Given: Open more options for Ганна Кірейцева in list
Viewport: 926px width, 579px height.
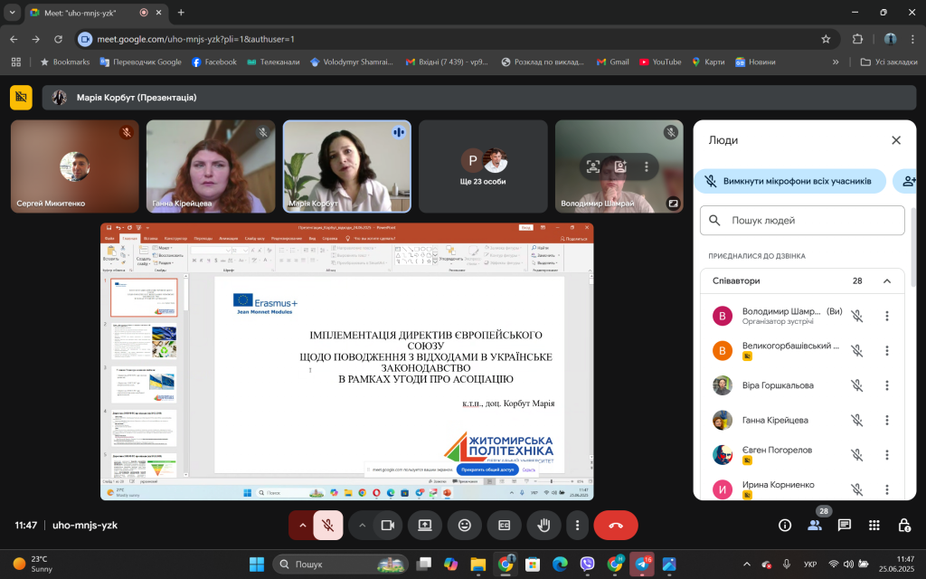Looking at the screenshot, I should click(x=886, y=420).
